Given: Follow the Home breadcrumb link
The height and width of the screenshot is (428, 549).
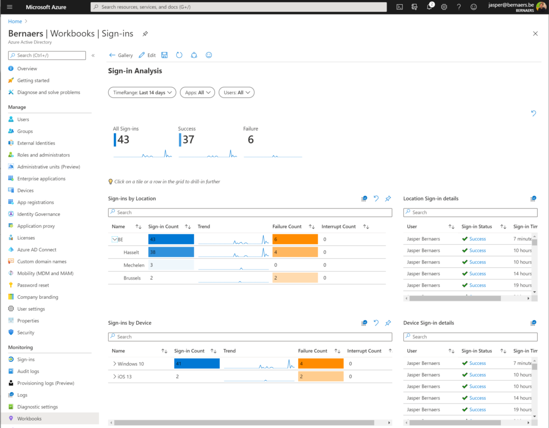Looking at the screenshot, I should [x=15, y=21].
